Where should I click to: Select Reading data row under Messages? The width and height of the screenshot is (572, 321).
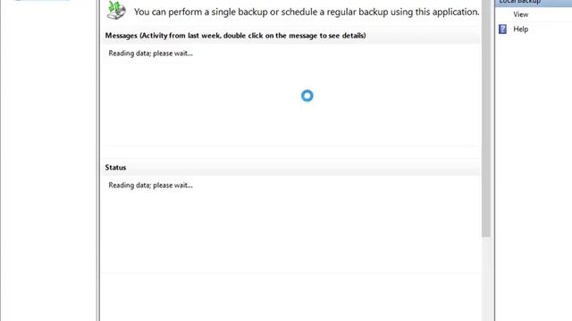pos(290,53)
